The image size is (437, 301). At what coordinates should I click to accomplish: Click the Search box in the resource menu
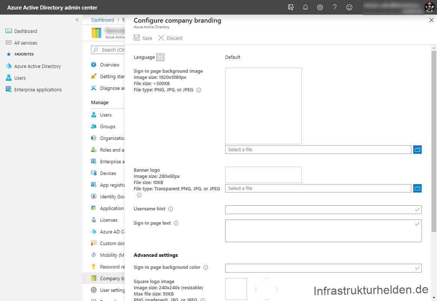tap(108, 50)
